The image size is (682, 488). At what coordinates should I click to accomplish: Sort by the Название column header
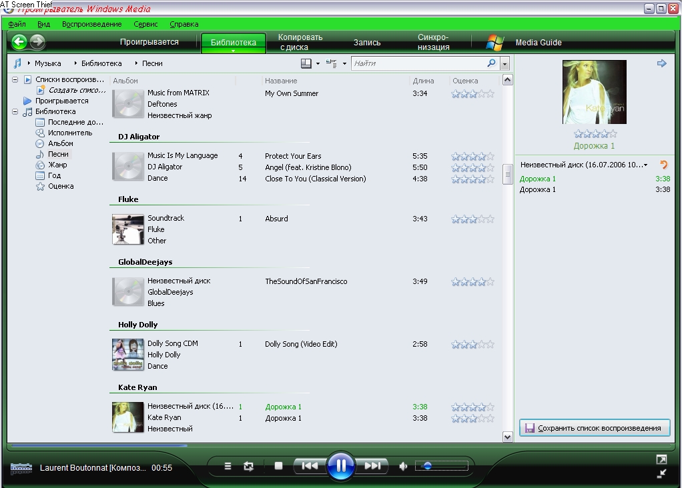click(x=281, y=81)
